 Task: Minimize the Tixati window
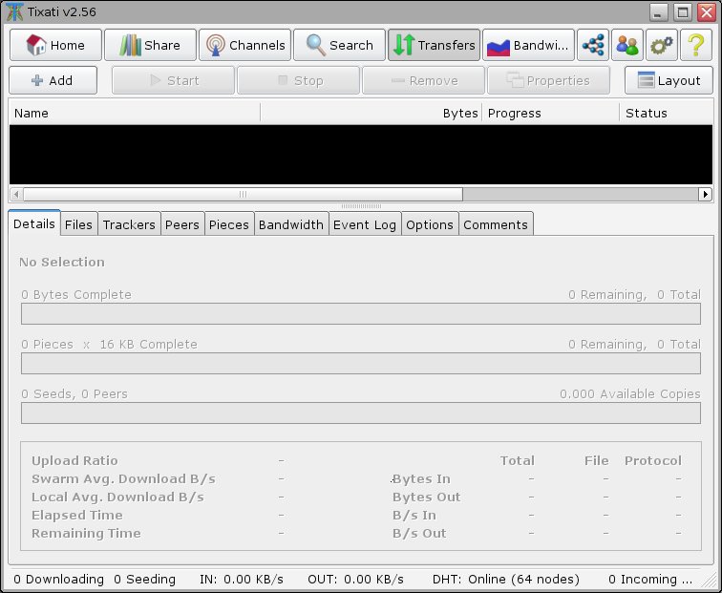click(658, 12)
